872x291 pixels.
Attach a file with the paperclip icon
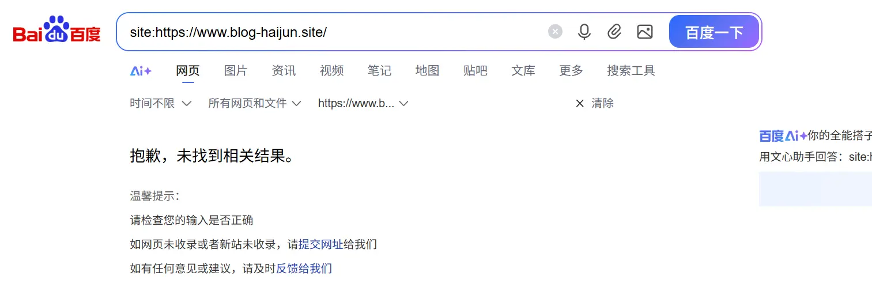614,32
